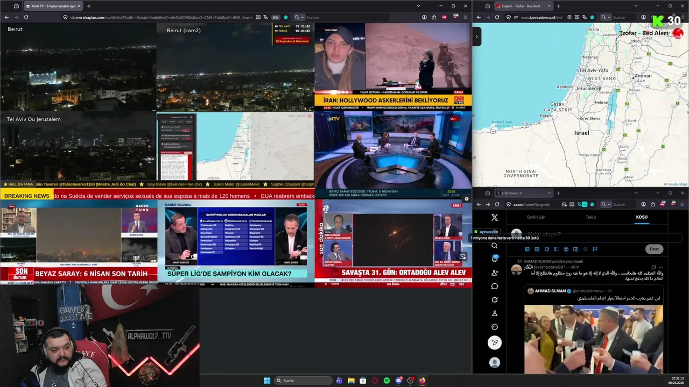The image size is (689, 387).
Task: Open the X follow-people icon
Action: pos(495,273)
